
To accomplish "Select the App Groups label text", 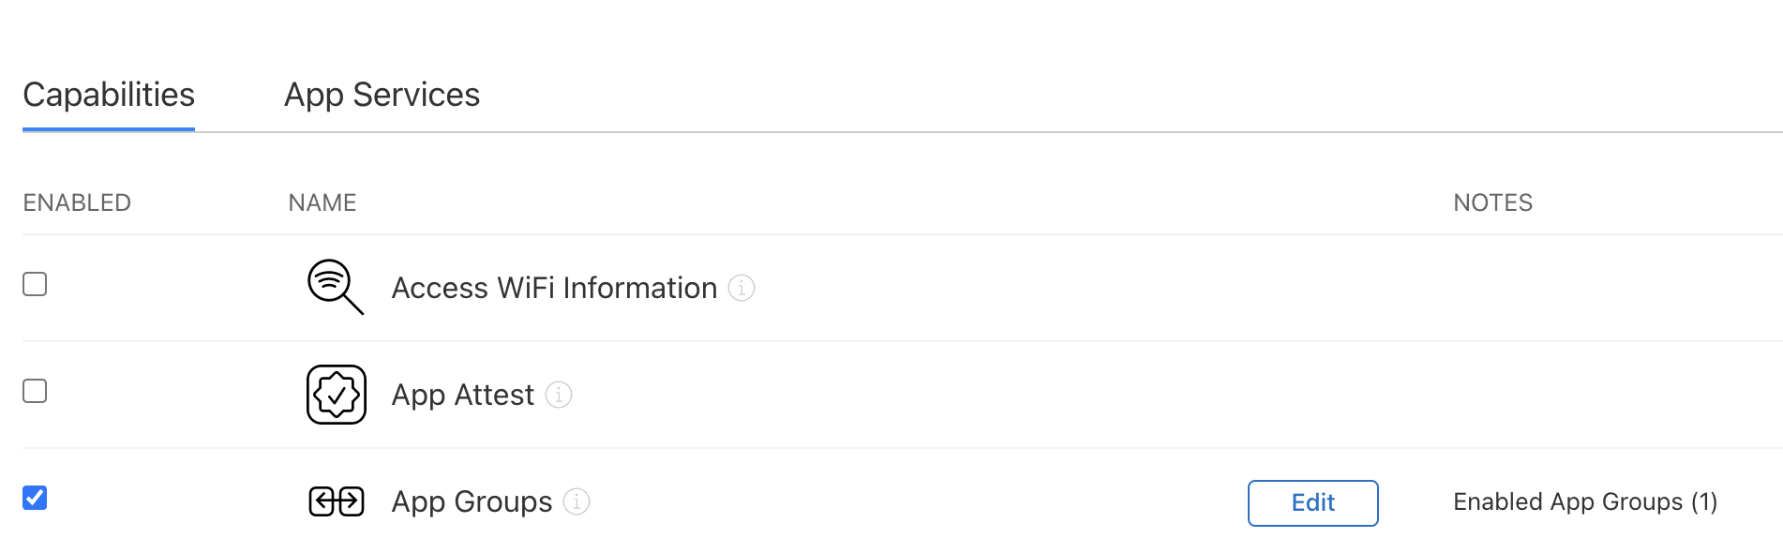I will (472, 501).
